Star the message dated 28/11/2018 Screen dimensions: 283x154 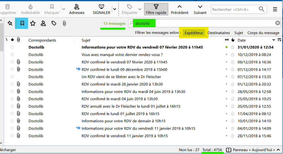(12, 136)
